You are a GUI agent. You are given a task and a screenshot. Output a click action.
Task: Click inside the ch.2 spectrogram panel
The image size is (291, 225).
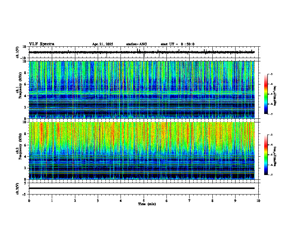pos(141,151)
